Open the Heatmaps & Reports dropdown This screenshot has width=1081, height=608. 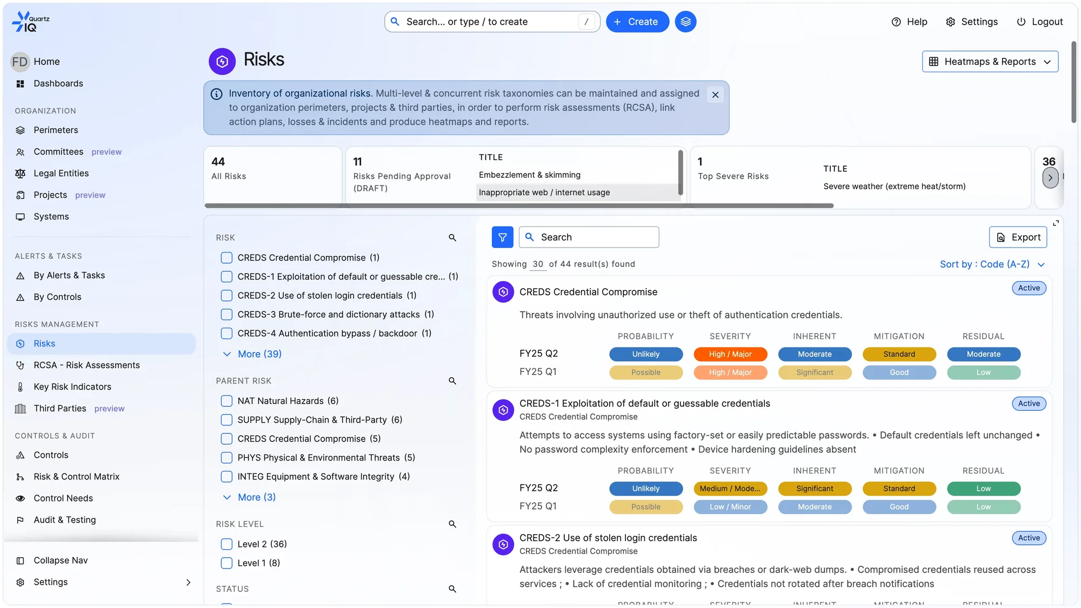[990, 62]
